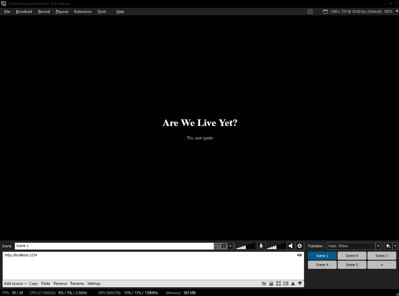This screenshot has height=296, width=399.
Task: Move the source down with the down arrow
Action: pos(300,283)
